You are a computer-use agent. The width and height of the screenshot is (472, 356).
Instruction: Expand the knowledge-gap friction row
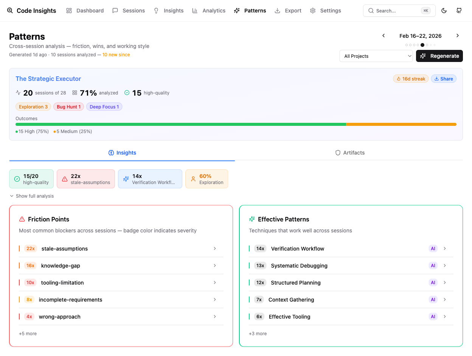(121, 265)
